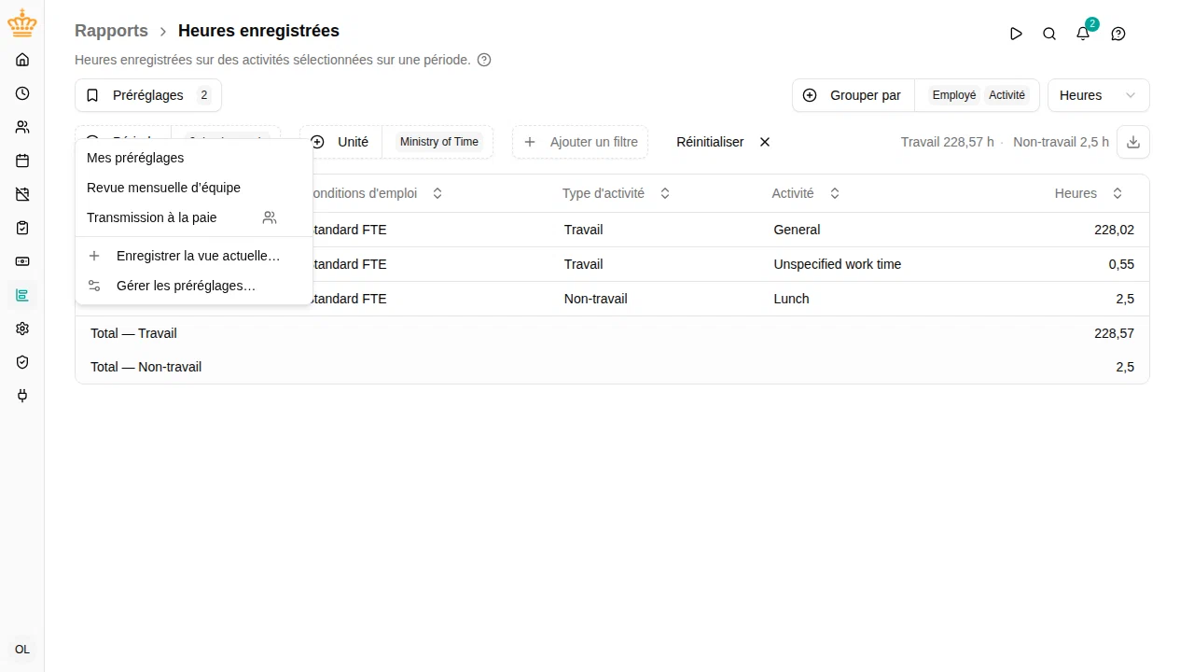The width and height of the screenshot is (1194, 672).
Task: Click the Activité grouping chip
Action: pyautogui.click(x=1007, y=95)
